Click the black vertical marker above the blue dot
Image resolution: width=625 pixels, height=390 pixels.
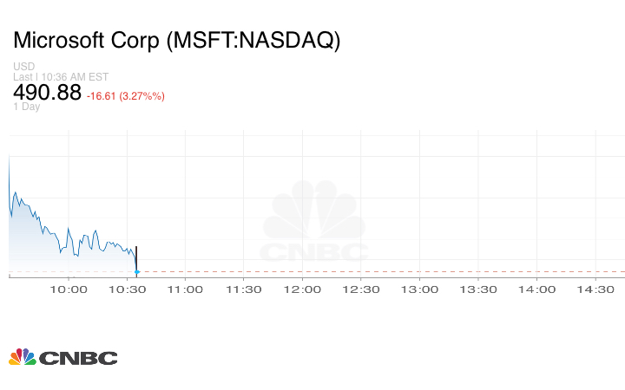pos(136,257)
